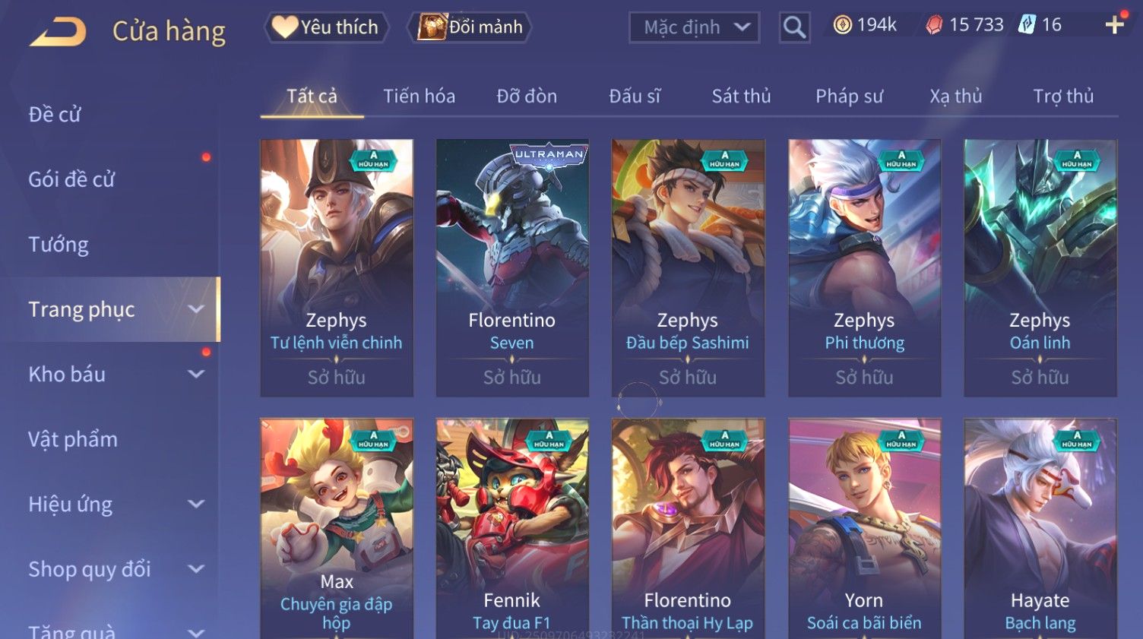Click the gold coin currency icon

[x=842, y=25]
